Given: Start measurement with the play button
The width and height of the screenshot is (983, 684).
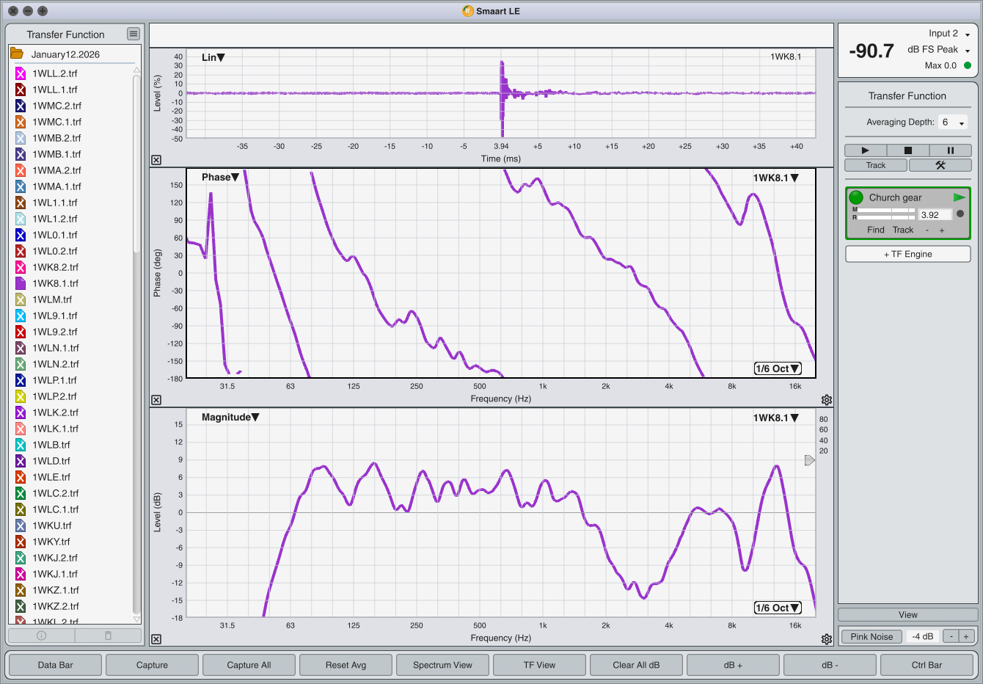Looking at the screenshot, I should (865, 150).
